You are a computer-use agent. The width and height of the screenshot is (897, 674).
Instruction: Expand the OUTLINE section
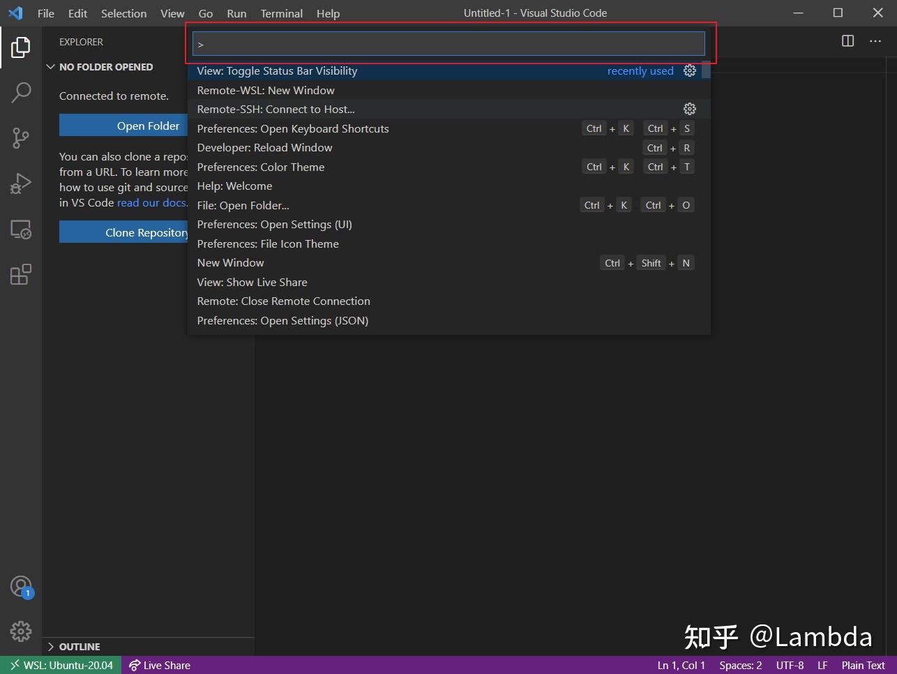coord(50,646)
